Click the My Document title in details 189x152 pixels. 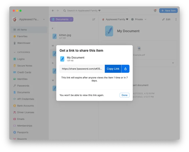click(128, 31)
